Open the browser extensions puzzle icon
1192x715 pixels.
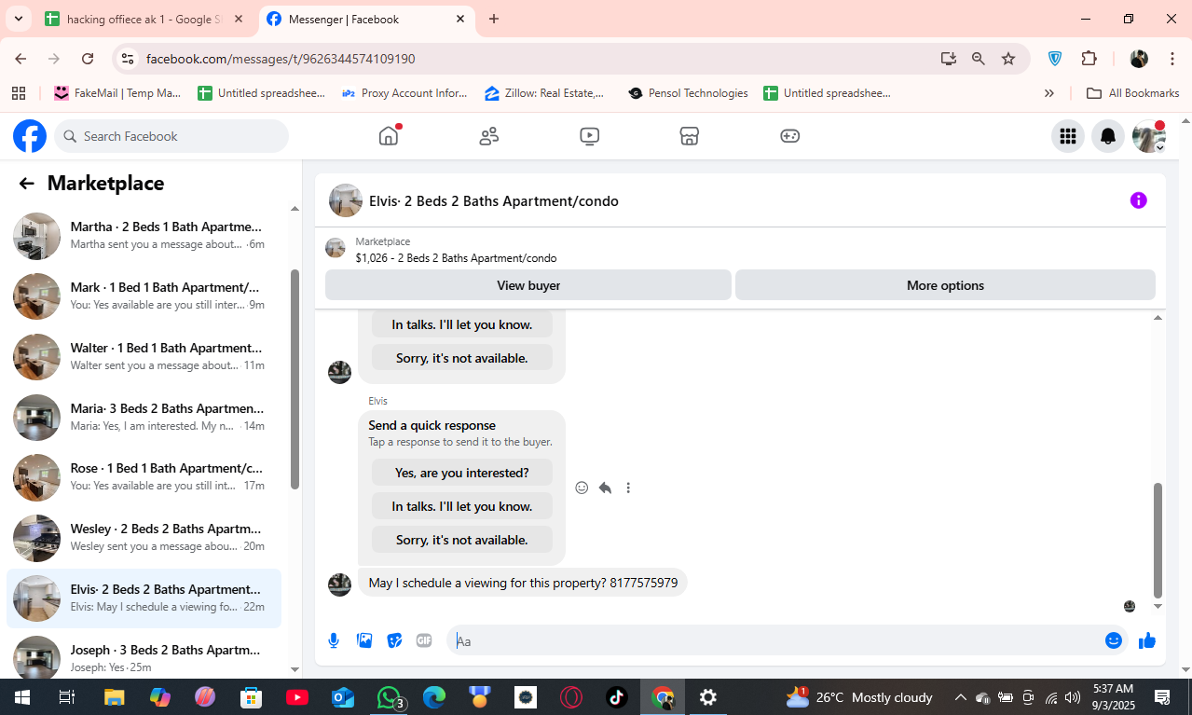(1089, 59)
